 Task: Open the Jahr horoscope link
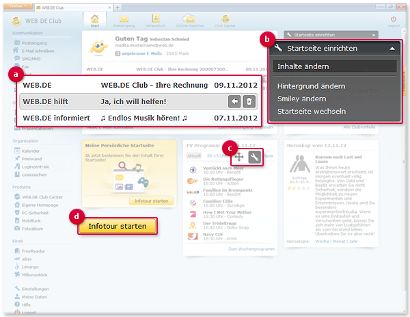pyautogui.click(x=353, y=241)
